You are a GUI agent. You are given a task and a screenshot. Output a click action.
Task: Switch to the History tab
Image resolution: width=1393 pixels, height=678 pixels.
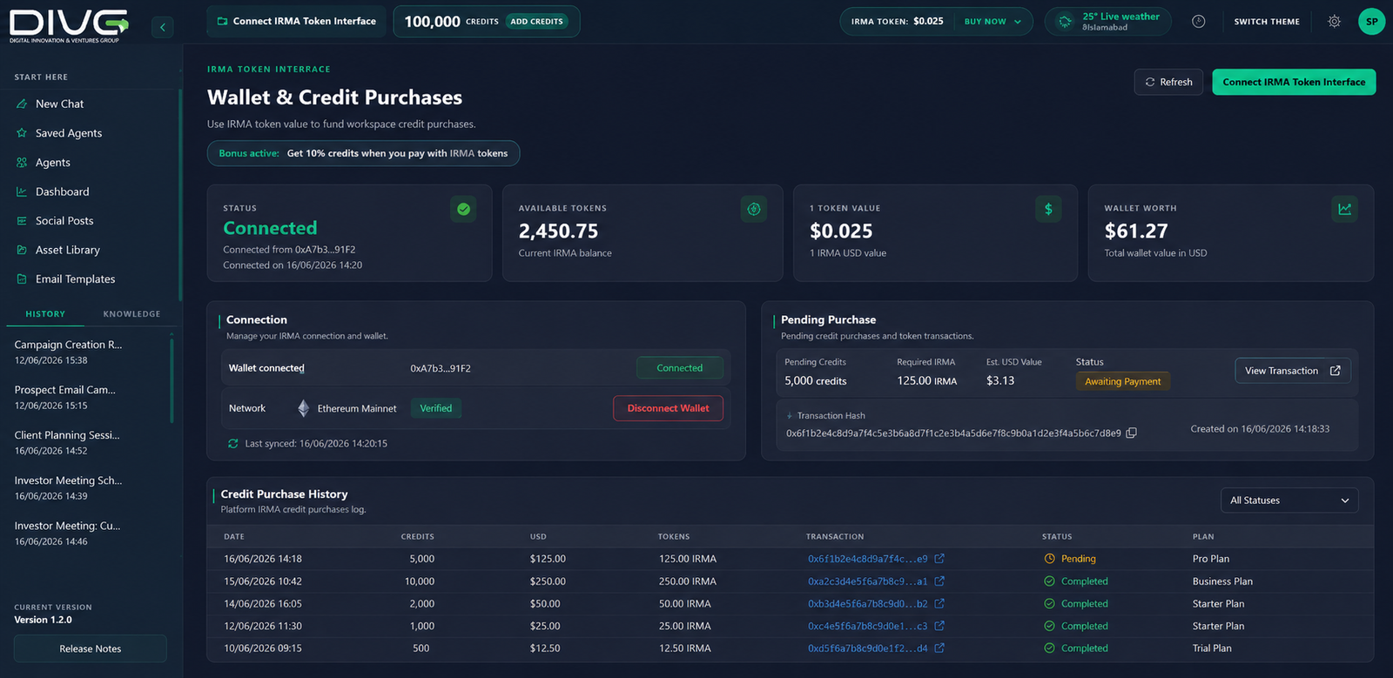click(45, 314)
